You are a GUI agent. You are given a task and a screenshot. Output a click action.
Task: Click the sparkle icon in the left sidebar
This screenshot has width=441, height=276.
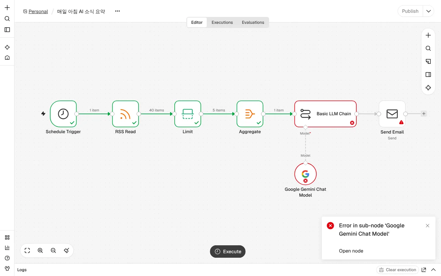[7, 47]
